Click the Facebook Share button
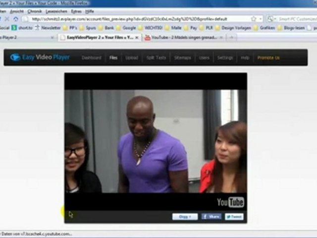The height and width of the screenshot is (238, 317). click(x=211, y=217)
